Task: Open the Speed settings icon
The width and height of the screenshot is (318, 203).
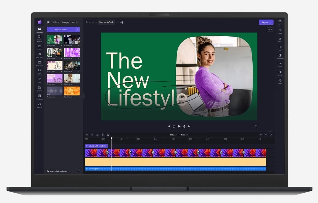Action: tap(280, 65)
